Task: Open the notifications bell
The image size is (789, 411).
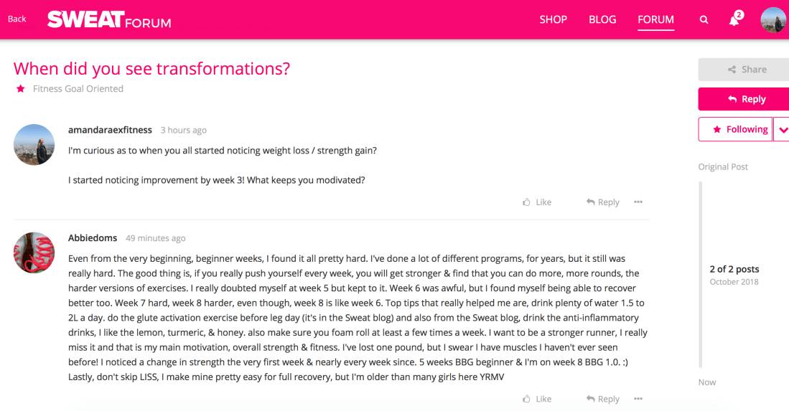Action: tap(734, 20)
